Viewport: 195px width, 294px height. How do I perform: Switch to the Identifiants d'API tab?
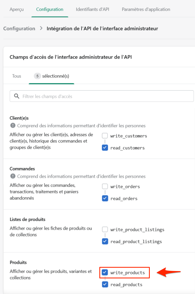[92, 9]
